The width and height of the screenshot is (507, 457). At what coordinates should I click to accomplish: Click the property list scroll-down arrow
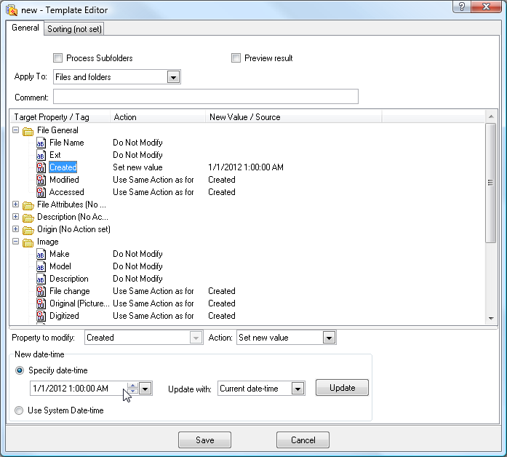(491, 319)
